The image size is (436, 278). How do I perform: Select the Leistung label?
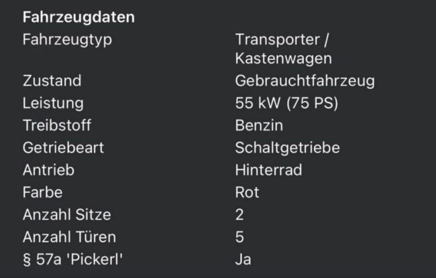coord(53,103)
